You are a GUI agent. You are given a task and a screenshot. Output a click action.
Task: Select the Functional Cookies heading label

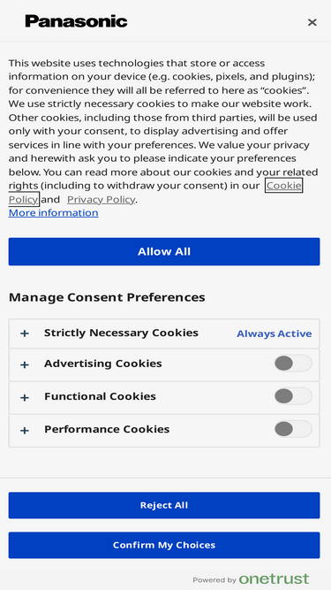[101, 396]
